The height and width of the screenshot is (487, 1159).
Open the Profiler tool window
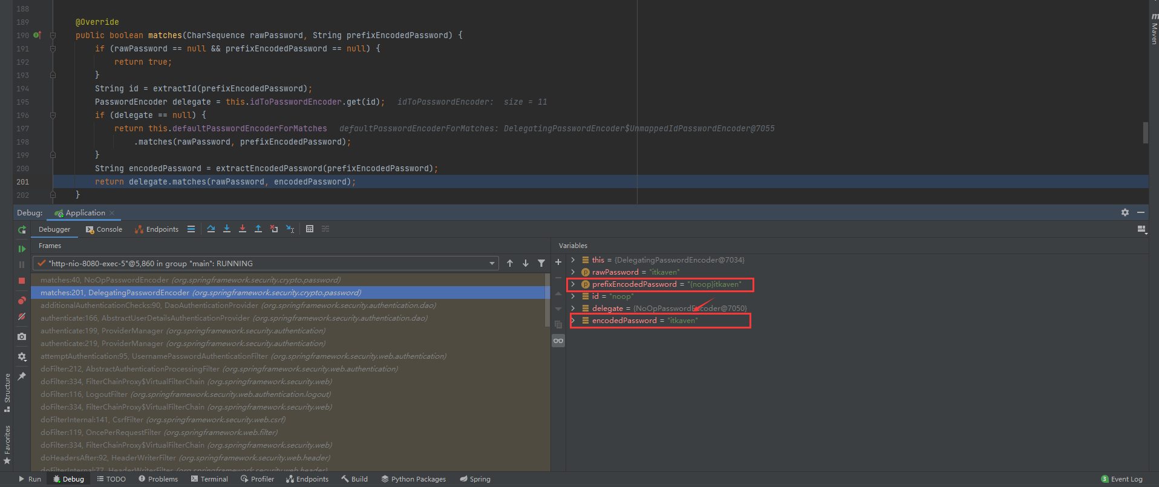[x=257, y=479]
